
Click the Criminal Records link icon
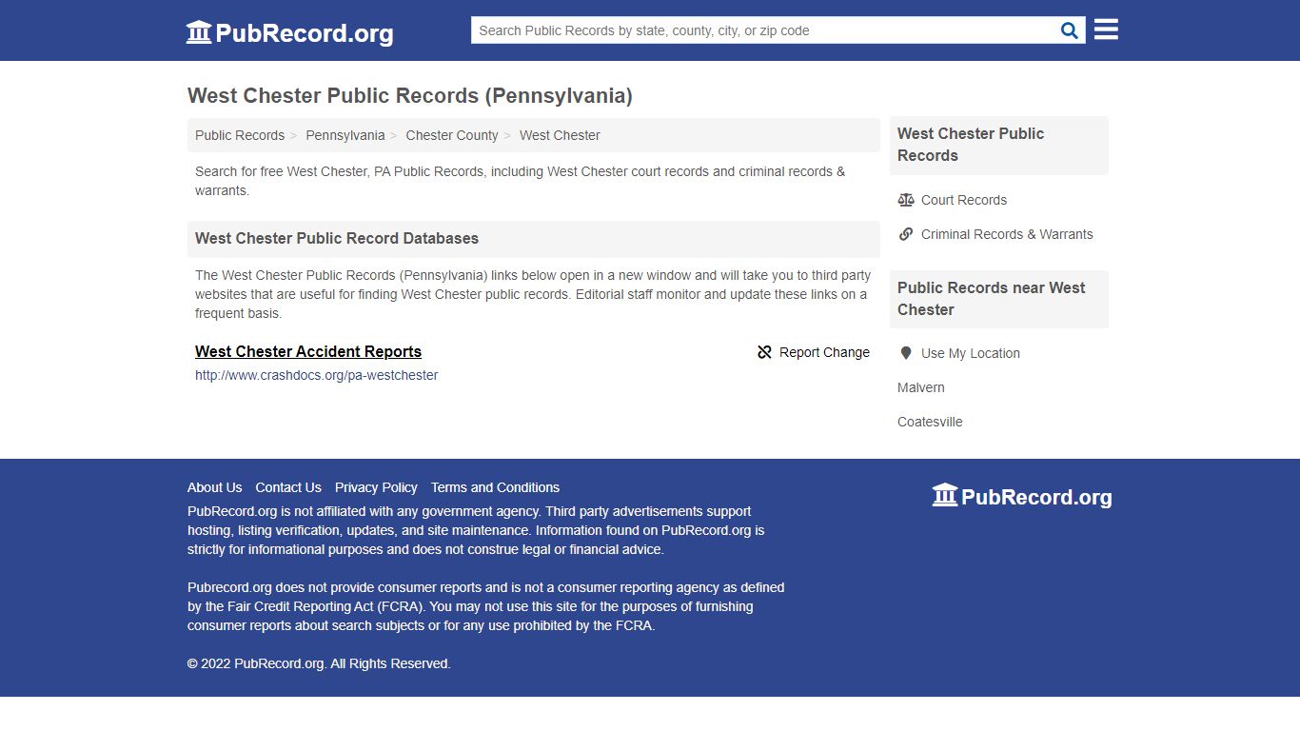tap(906, 234)
